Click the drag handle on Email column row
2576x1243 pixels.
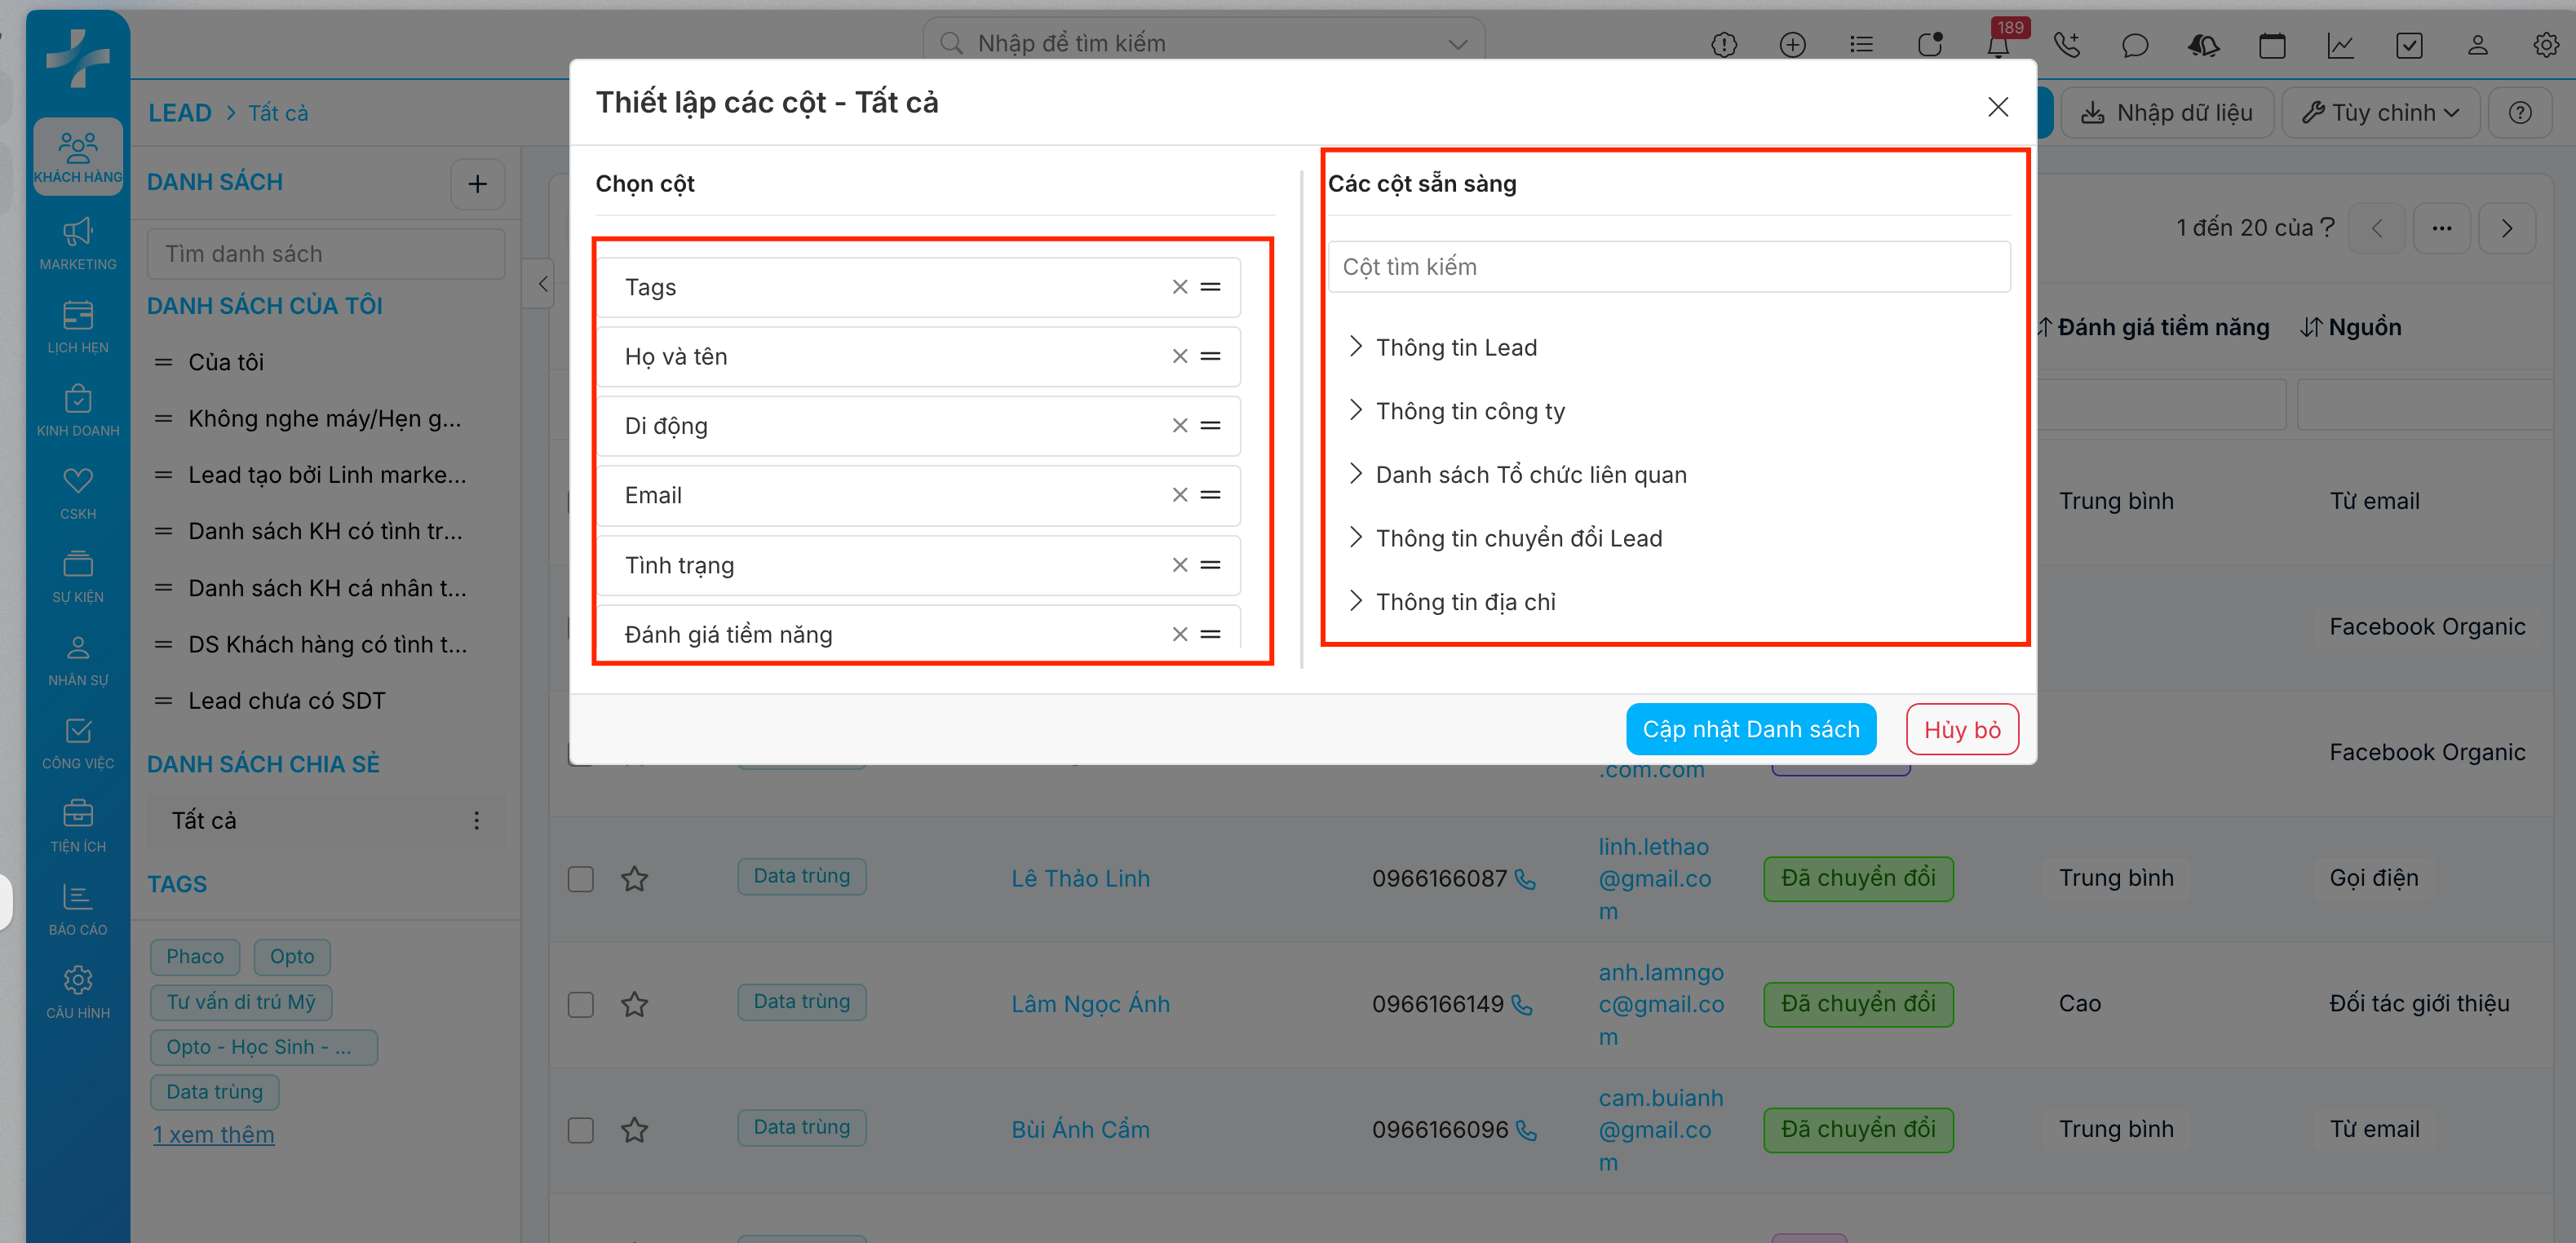tap(1210, 495)
